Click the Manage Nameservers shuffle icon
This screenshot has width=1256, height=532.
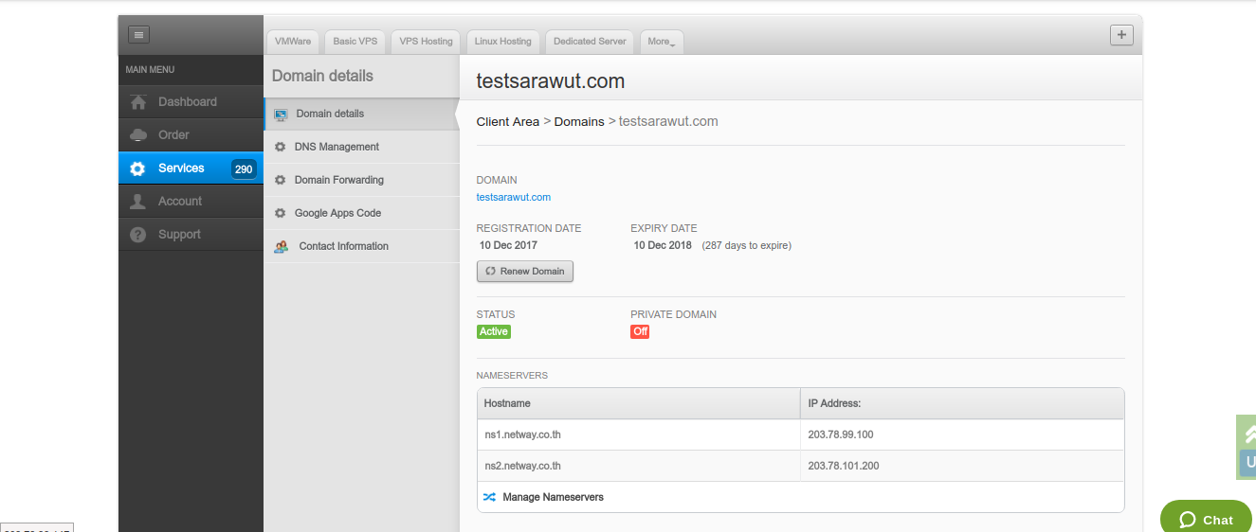[x=489, y=497]
